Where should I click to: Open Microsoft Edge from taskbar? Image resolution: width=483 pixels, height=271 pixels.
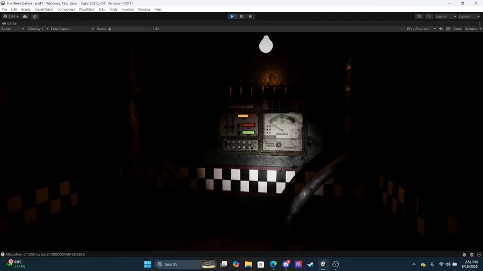[x=273, y=264]
